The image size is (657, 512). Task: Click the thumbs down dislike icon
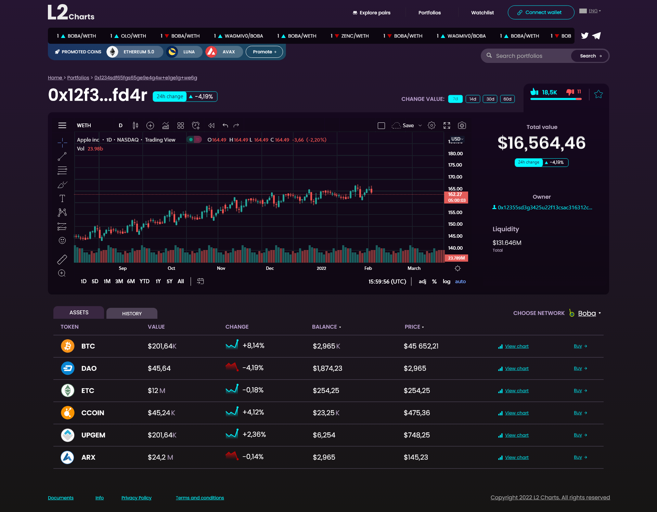click(570, 92)
